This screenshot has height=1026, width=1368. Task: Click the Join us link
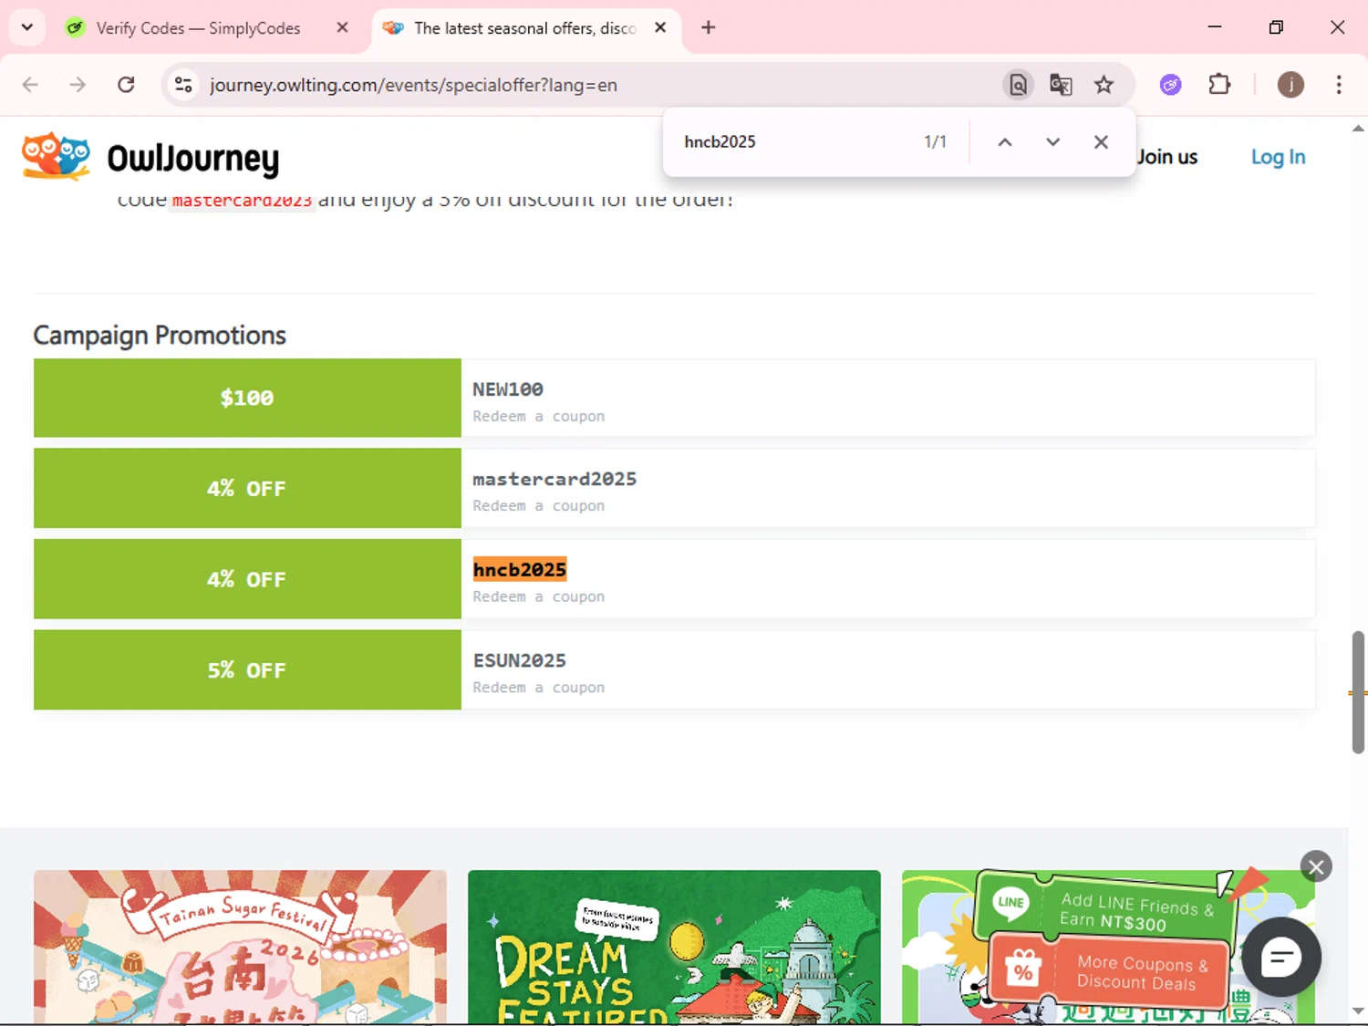pos(1166,157)
